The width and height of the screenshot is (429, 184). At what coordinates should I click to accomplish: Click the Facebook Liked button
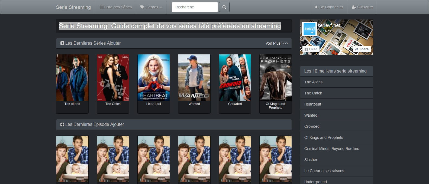pyautogui.click(x=311, y=49)
